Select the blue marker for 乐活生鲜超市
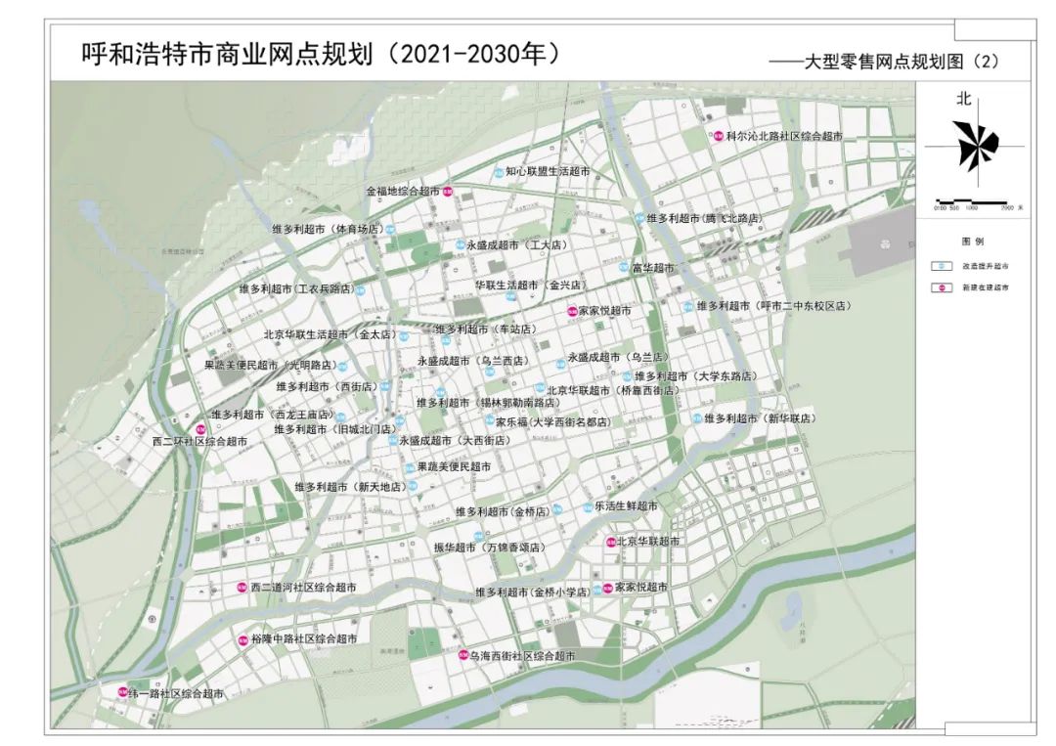Screen dimensions: 1056x746 coord(588,508)
